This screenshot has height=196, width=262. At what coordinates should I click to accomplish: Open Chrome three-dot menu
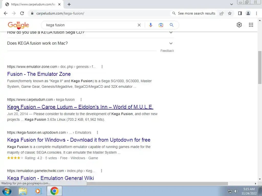(256, 13)
